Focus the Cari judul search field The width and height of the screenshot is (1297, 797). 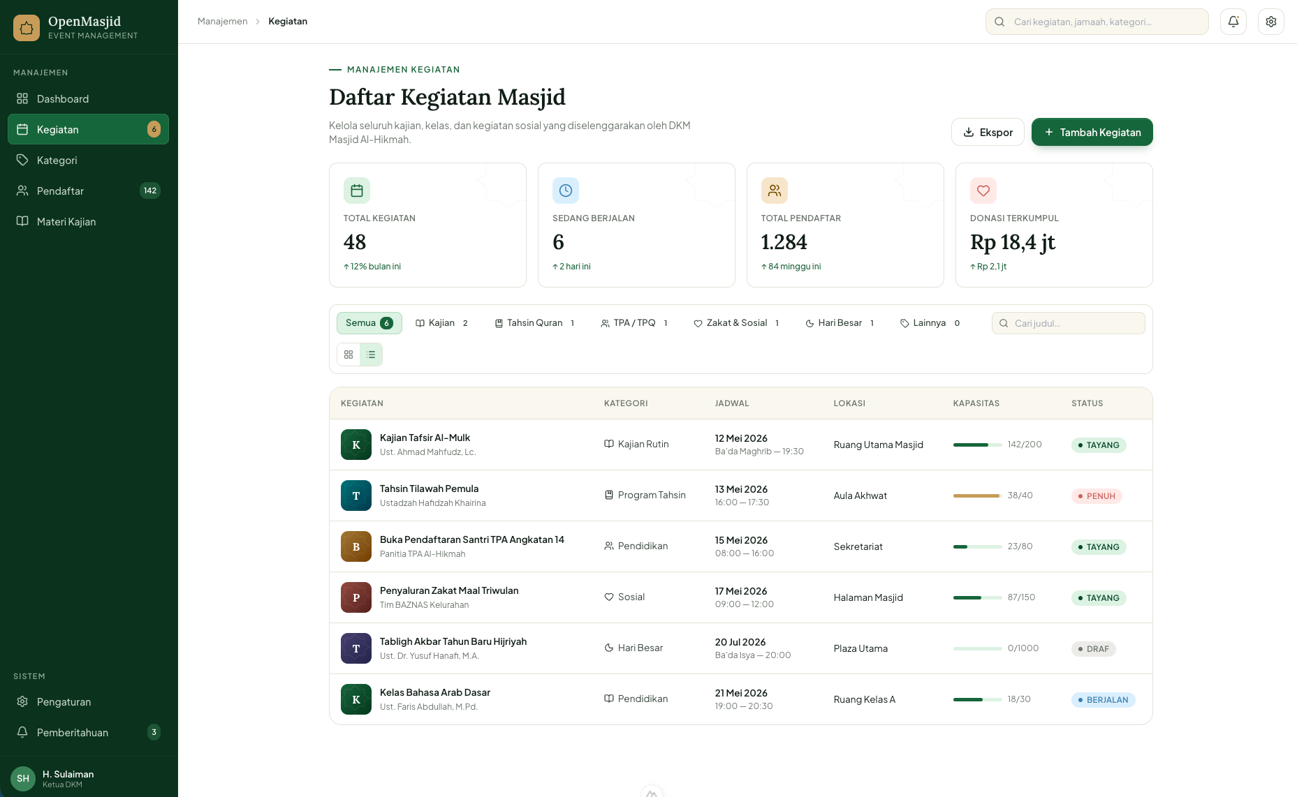[1069, 323]
